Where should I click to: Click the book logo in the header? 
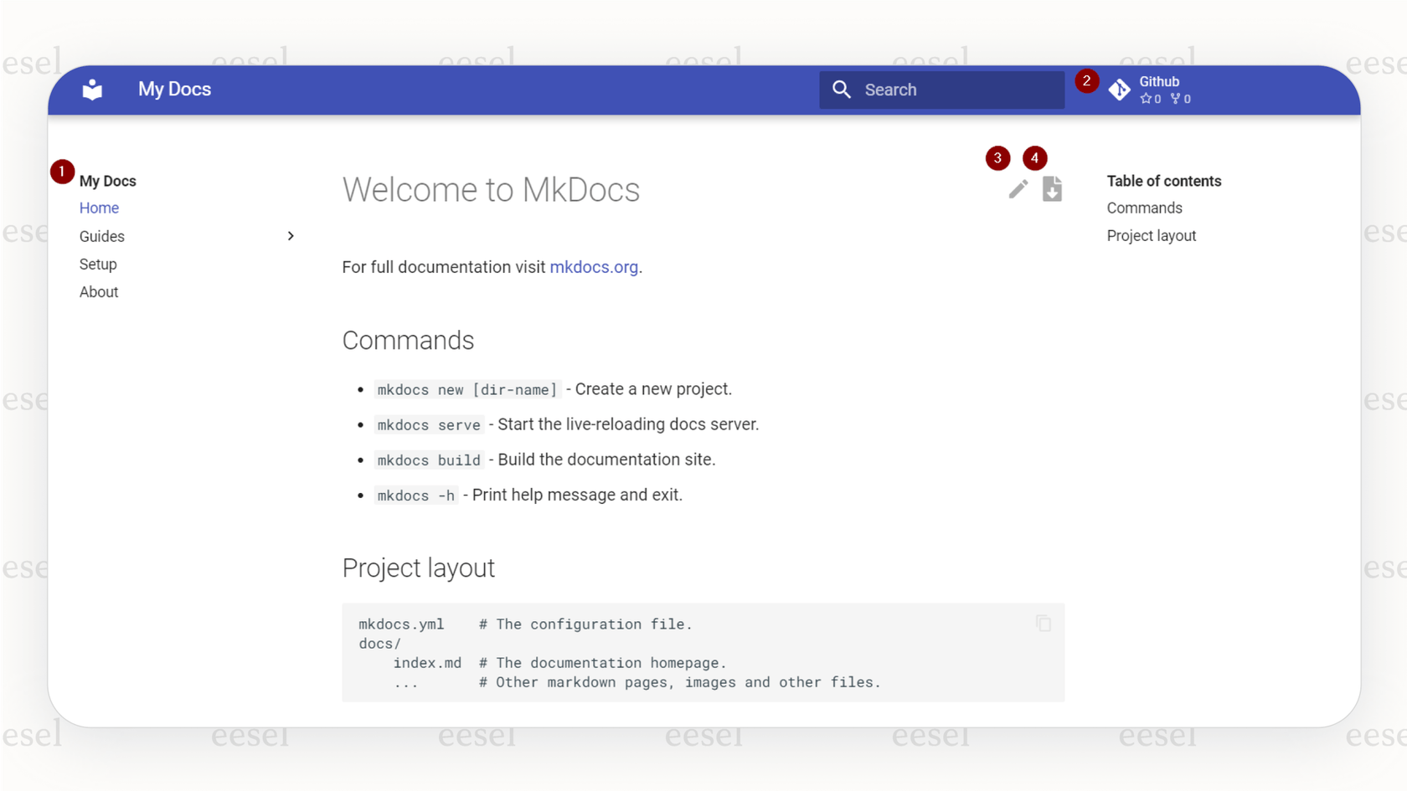pos(91,90)
